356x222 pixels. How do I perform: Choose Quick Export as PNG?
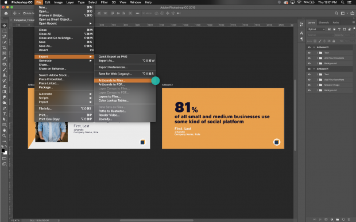(125, 57)
